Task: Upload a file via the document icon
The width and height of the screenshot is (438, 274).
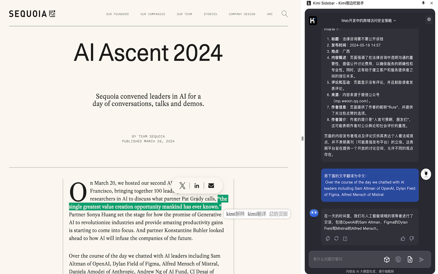Action: [x=410, y=260]
